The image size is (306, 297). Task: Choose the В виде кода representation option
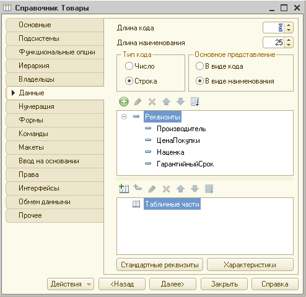199,66
